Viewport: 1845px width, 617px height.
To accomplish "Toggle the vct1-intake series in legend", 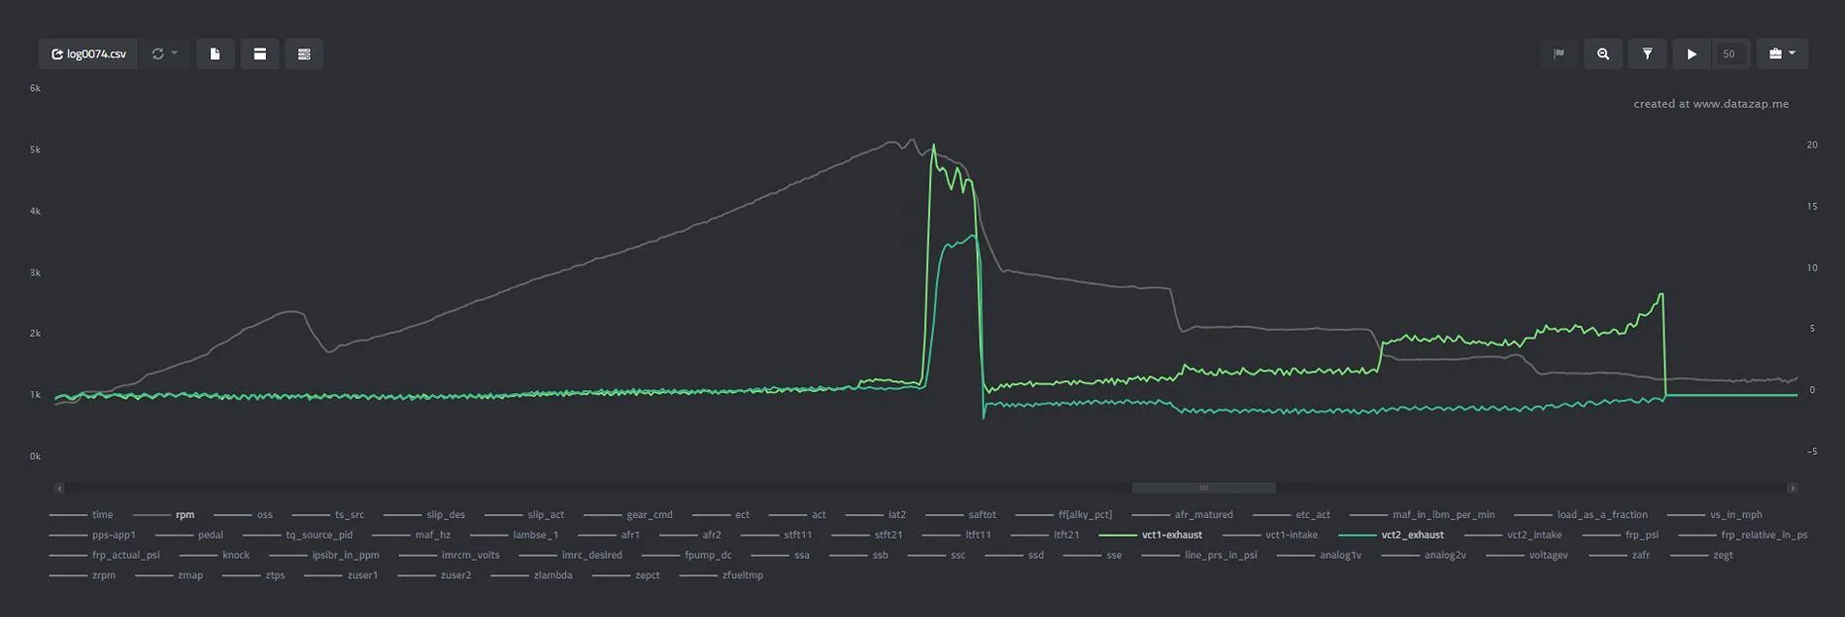I will point(1270,536).
